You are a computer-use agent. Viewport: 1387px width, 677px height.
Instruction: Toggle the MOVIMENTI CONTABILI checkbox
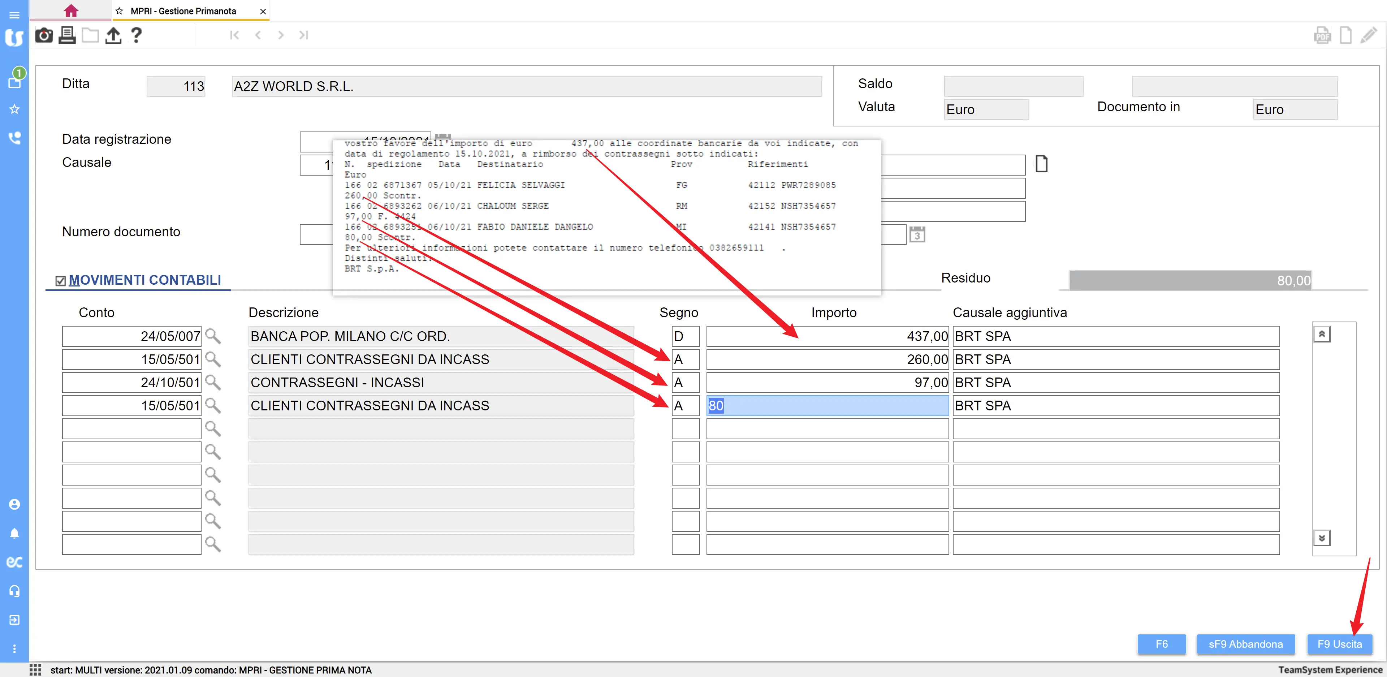(x=61, y=281)
